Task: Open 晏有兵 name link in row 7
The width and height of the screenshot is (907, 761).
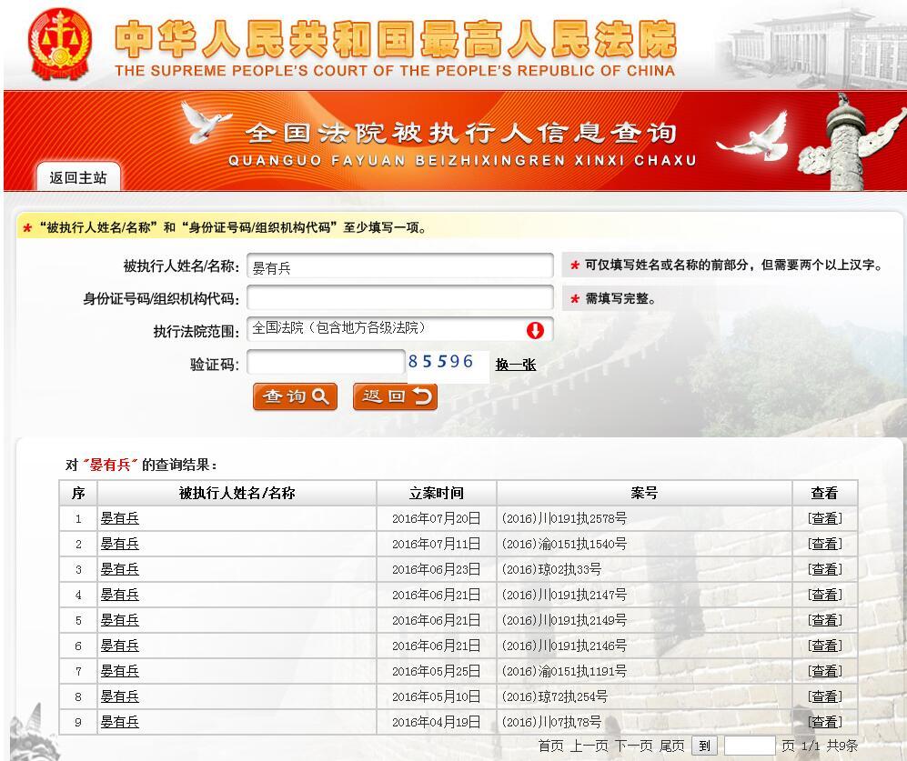Action: click(x=120, y=671)
